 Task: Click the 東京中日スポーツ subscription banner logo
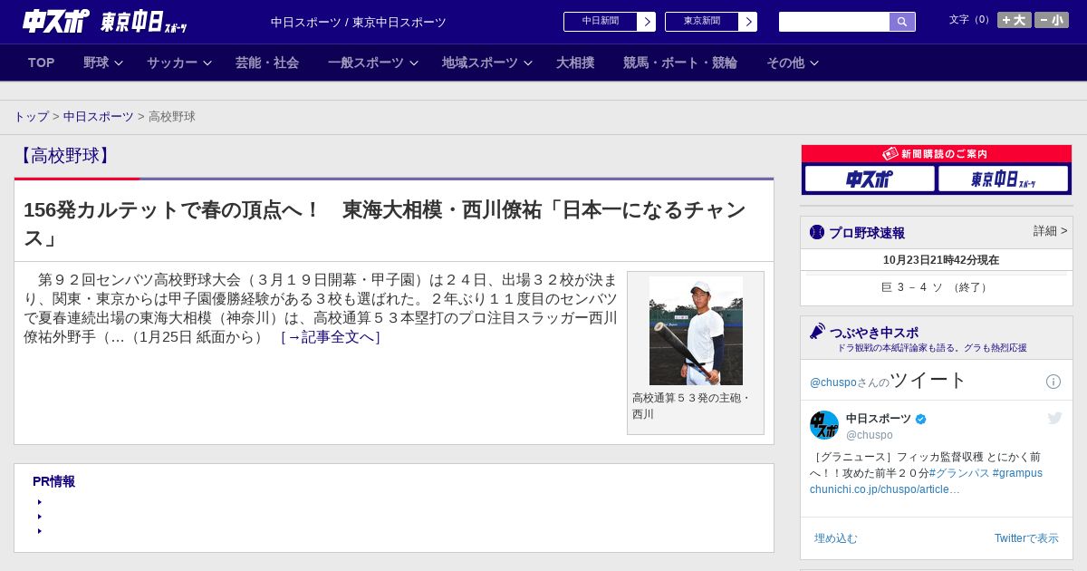[x=1003, y=179]
